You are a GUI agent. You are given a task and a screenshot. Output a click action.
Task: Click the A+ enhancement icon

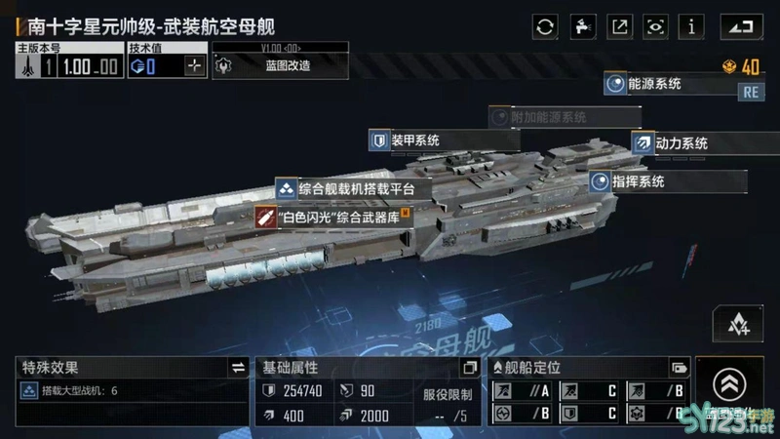[x=738, y=324]
